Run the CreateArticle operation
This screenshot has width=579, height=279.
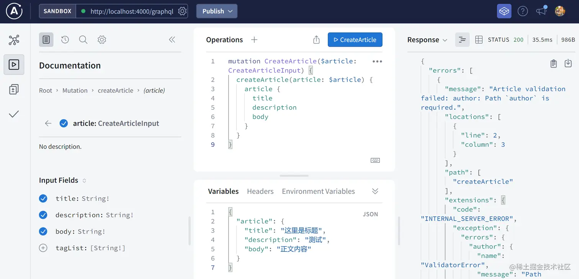pyautogui.click(x=355, y=40)
